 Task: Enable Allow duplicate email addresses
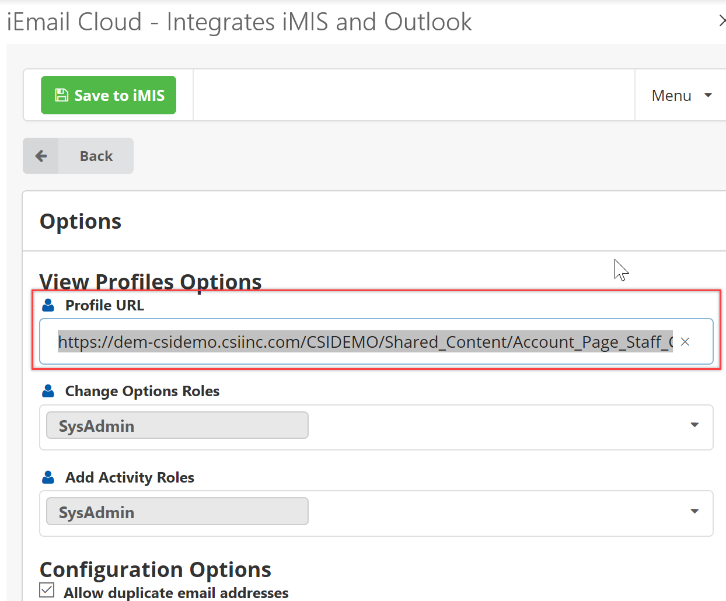(x=46, y=590)
